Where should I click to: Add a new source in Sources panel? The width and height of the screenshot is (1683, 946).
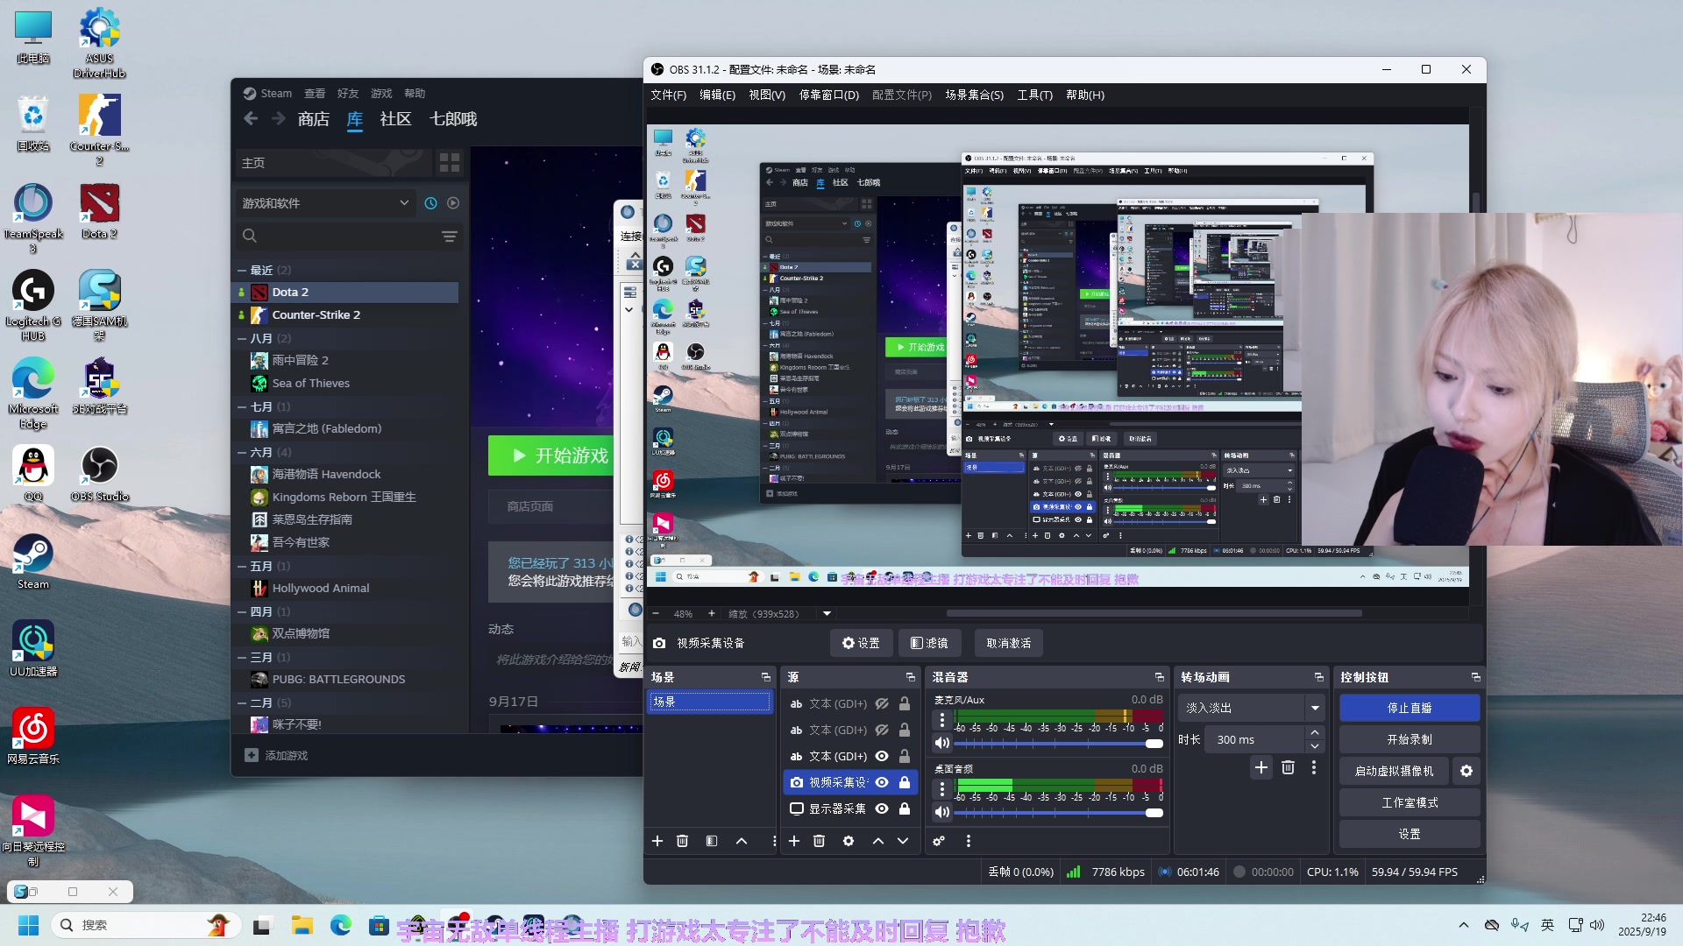pos(794,841)
